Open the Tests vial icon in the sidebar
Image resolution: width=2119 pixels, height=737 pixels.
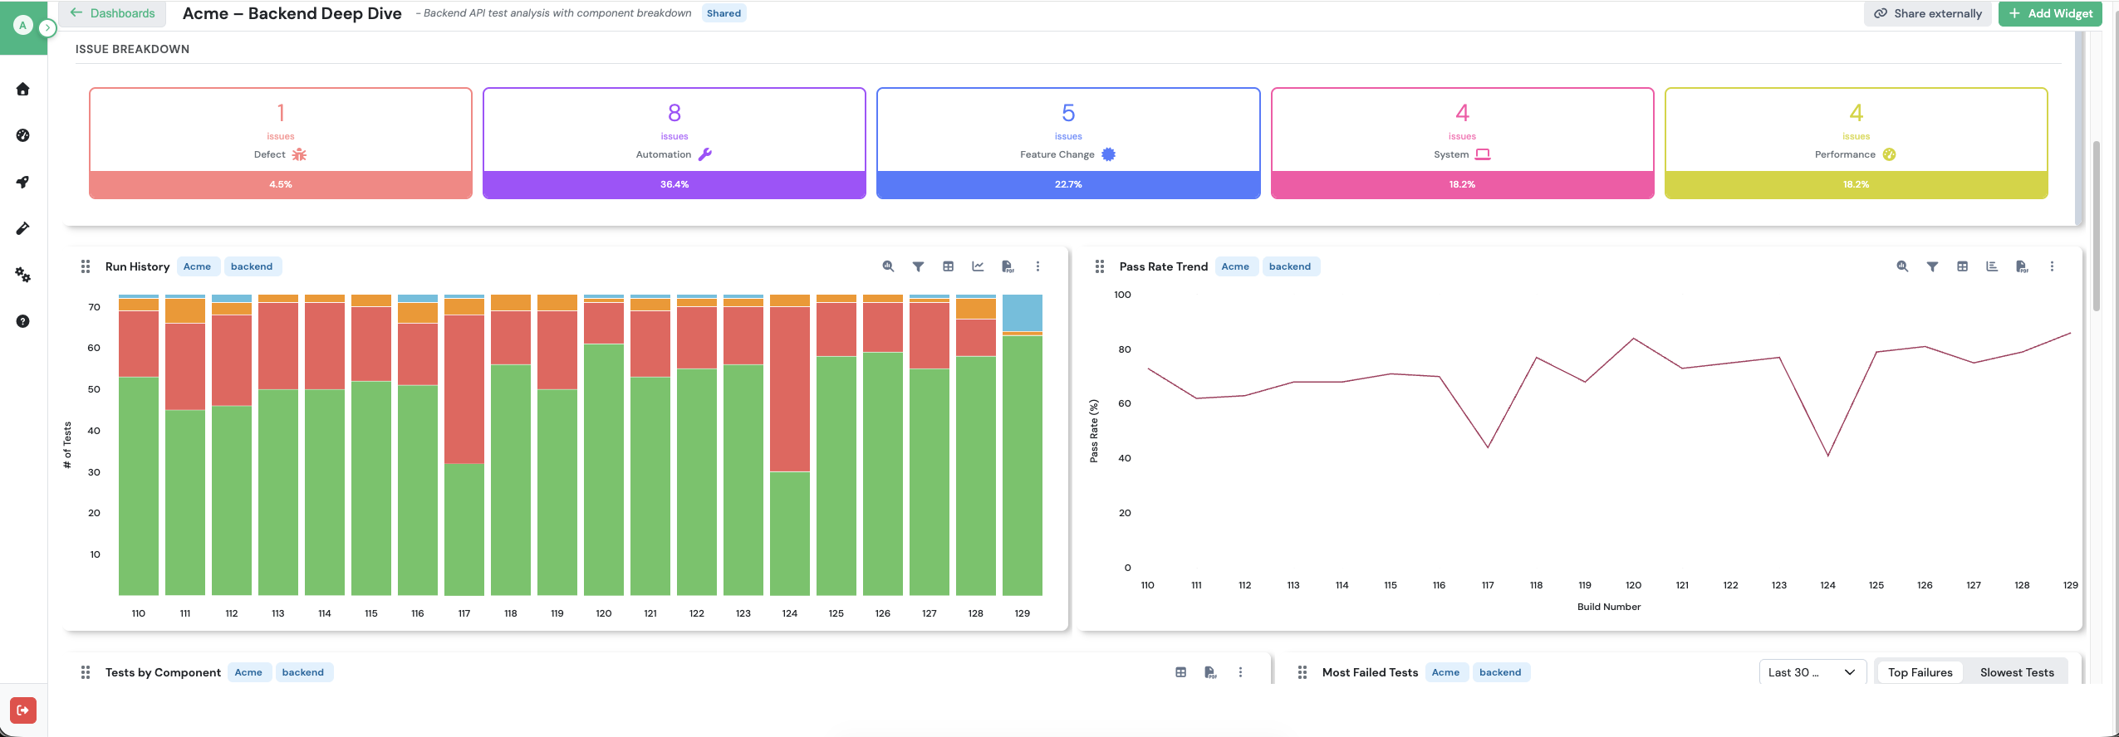click(x=23, y=228)
